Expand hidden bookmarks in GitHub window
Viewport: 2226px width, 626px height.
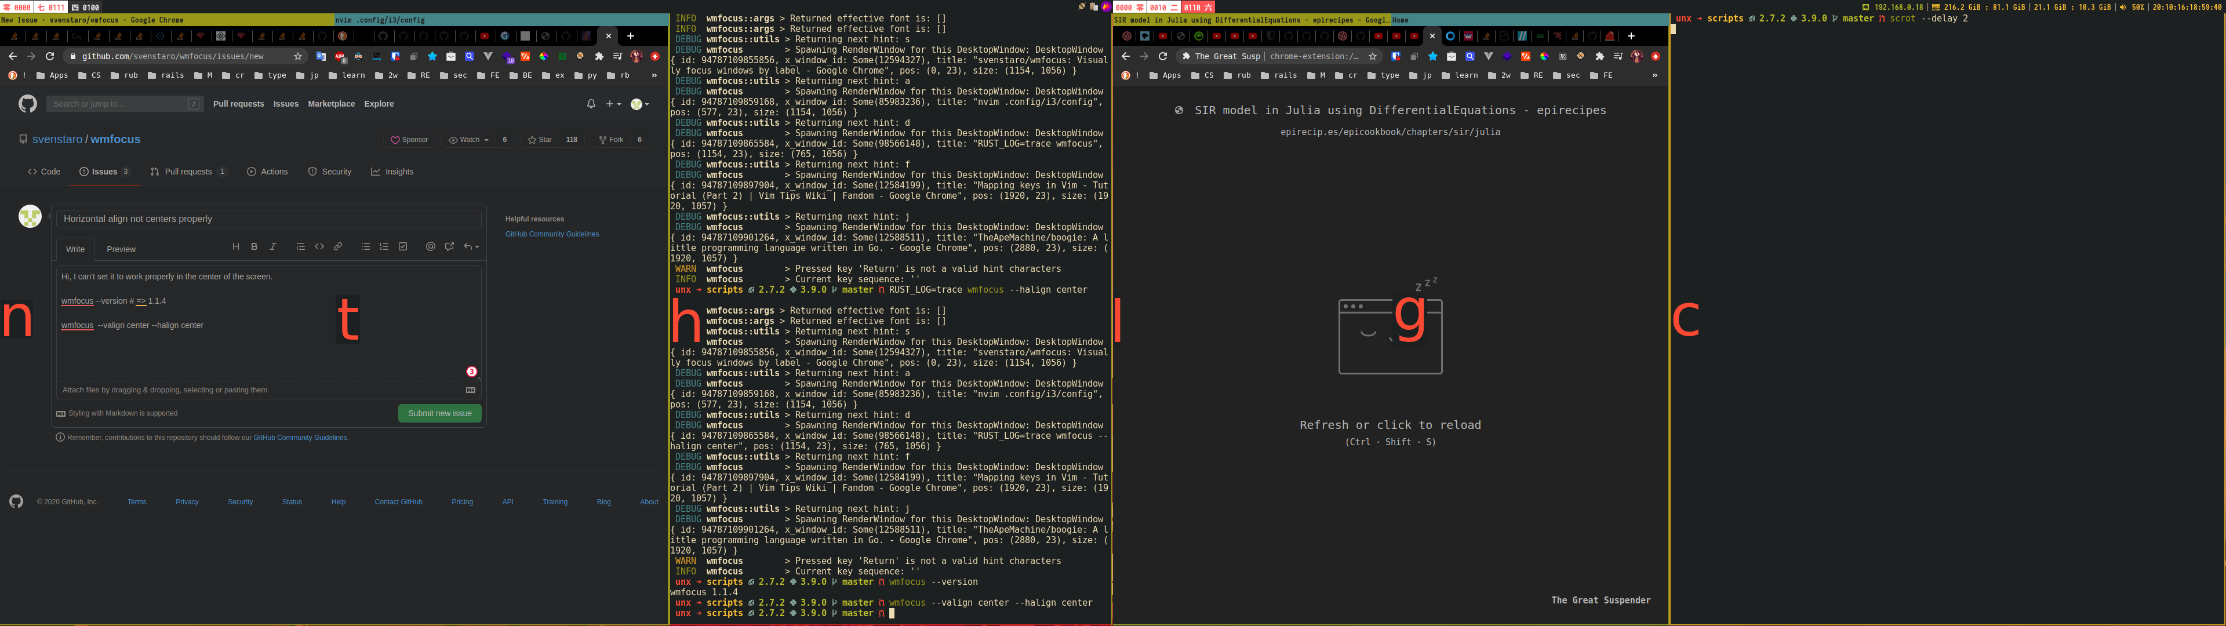click(654, 75)
